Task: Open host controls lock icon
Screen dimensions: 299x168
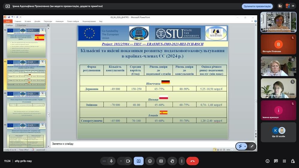Action: [x=293, y=161]
